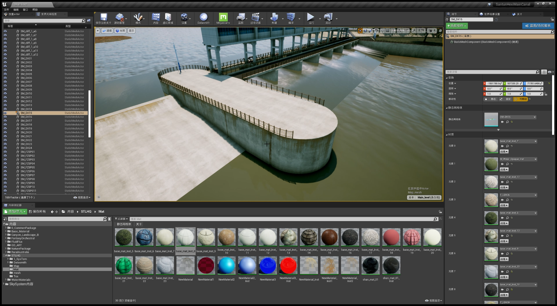Toggle viewport grid snapping icon
Image resolution: width=557 pixels, height=306 pixels.
coord(388,31)
